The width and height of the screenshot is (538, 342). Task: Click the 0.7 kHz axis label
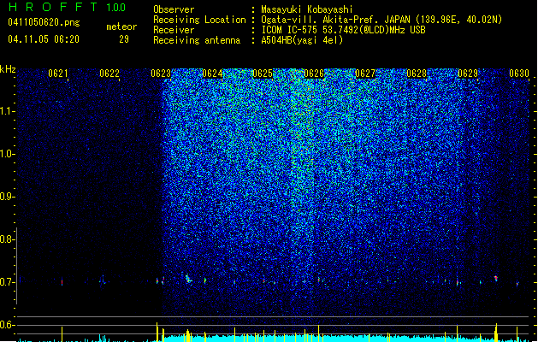[x=8, y=282]
